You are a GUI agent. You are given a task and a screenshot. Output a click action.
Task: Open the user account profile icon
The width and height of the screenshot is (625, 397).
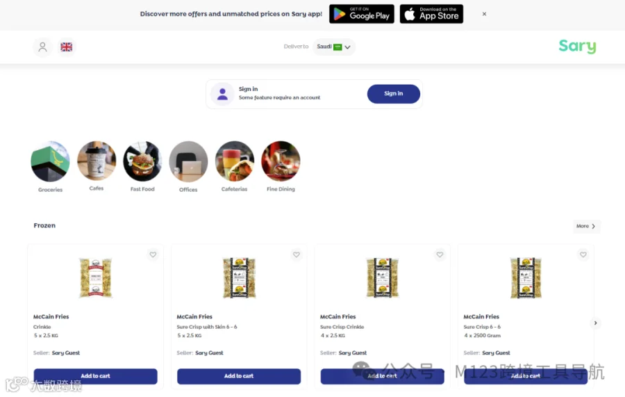click(42, 47)
